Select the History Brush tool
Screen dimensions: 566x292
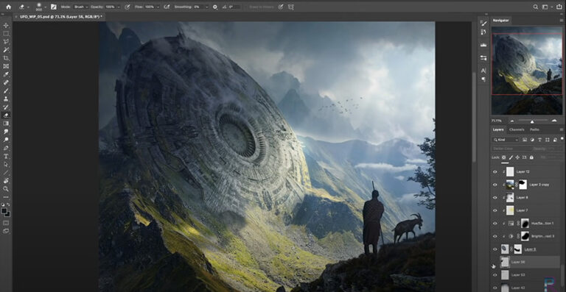[x=6, y=107]
